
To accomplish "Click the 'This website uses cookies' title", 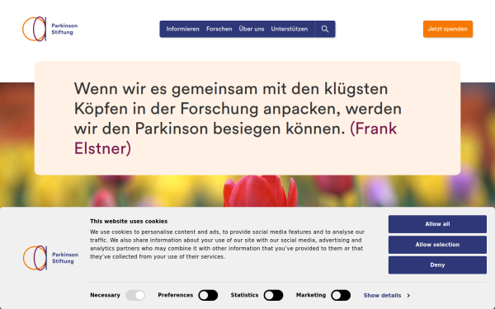I will (129, 222).
